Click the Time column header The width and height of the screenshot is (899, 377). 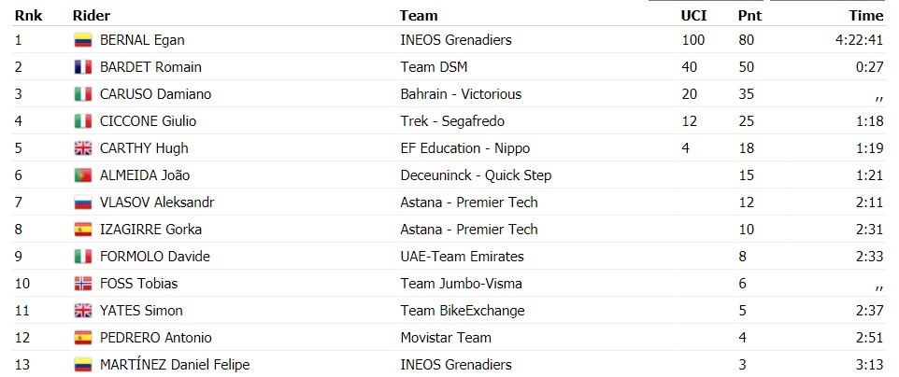pos(866,16)
